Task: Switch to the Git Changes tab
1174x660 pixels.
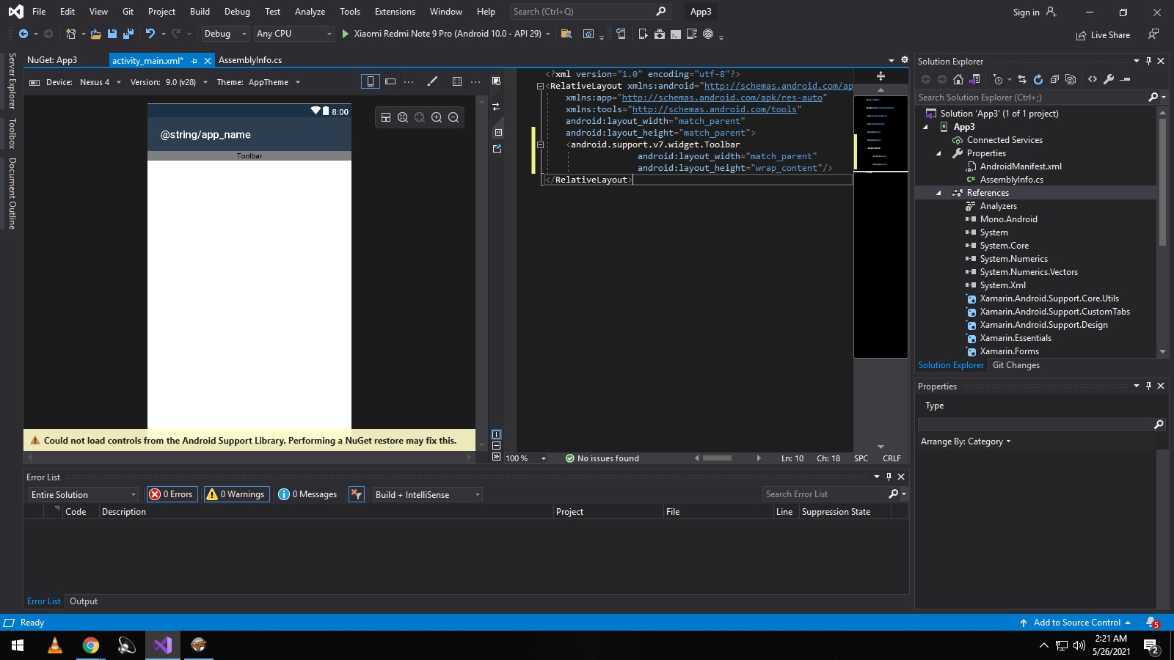Action: pos(1016,365)
